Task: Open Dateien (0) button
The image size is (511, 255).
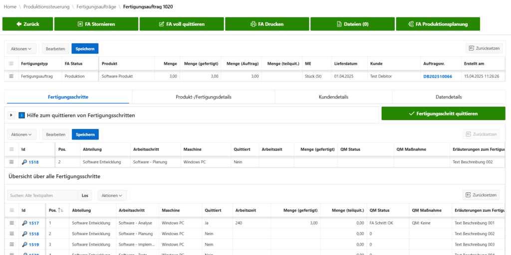Action: point(352,24)
